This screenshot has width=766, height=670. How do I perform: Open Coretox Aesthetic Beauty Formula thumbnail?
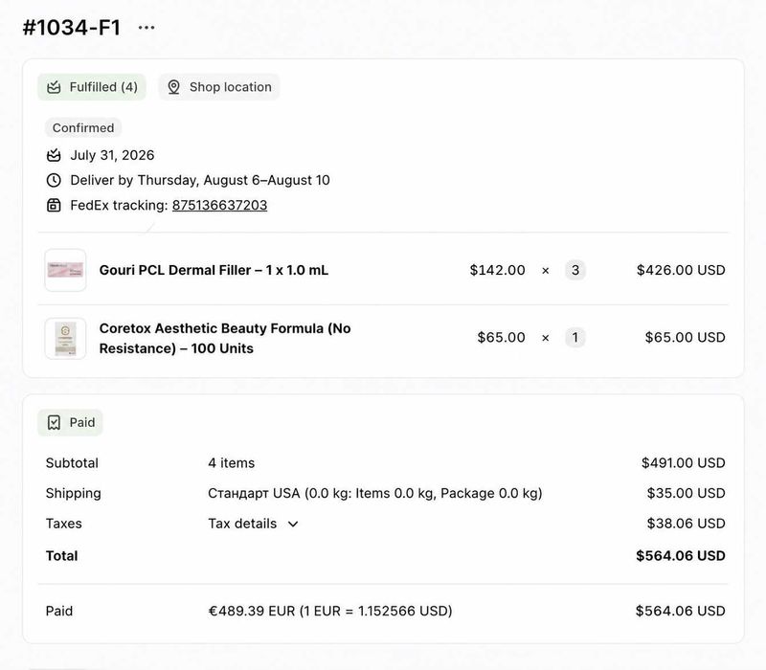[65, 339]
